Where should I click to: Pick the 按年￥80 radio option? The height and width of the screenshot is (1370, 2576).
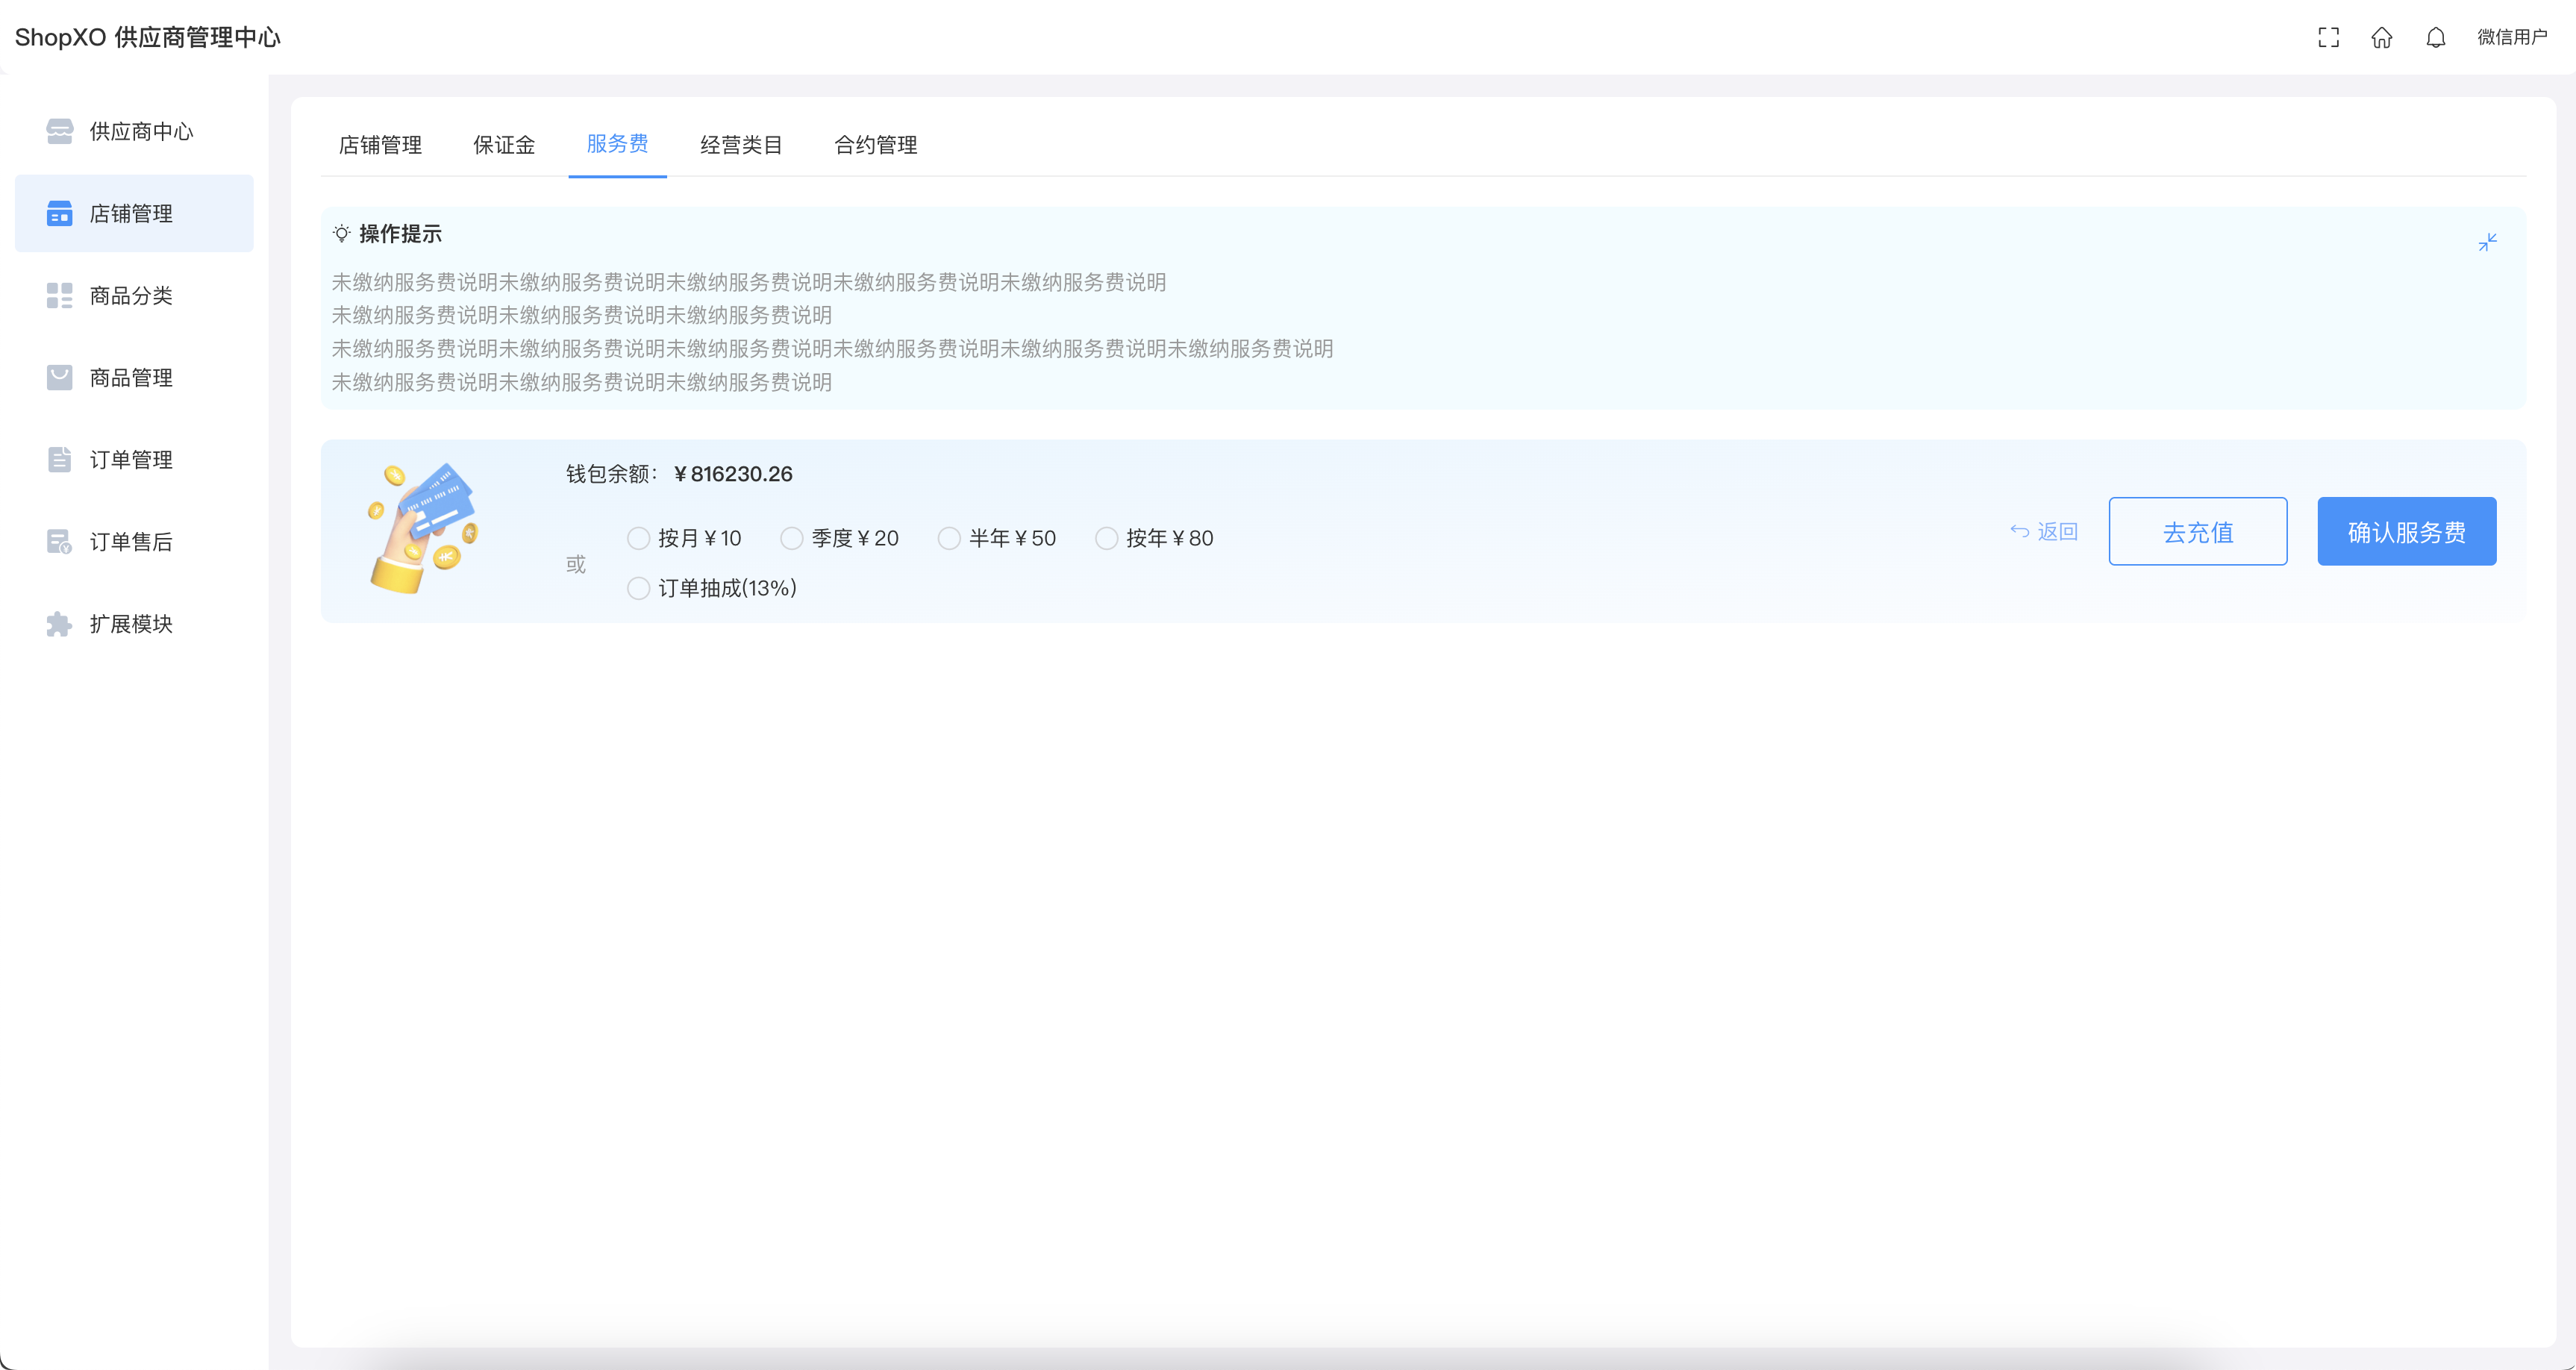point(1107,538)
